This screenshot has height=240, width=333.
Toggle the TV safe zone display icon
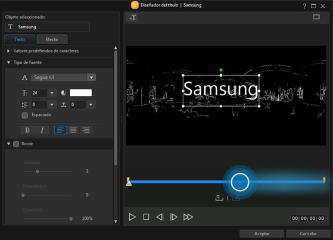tap(316, 17)
